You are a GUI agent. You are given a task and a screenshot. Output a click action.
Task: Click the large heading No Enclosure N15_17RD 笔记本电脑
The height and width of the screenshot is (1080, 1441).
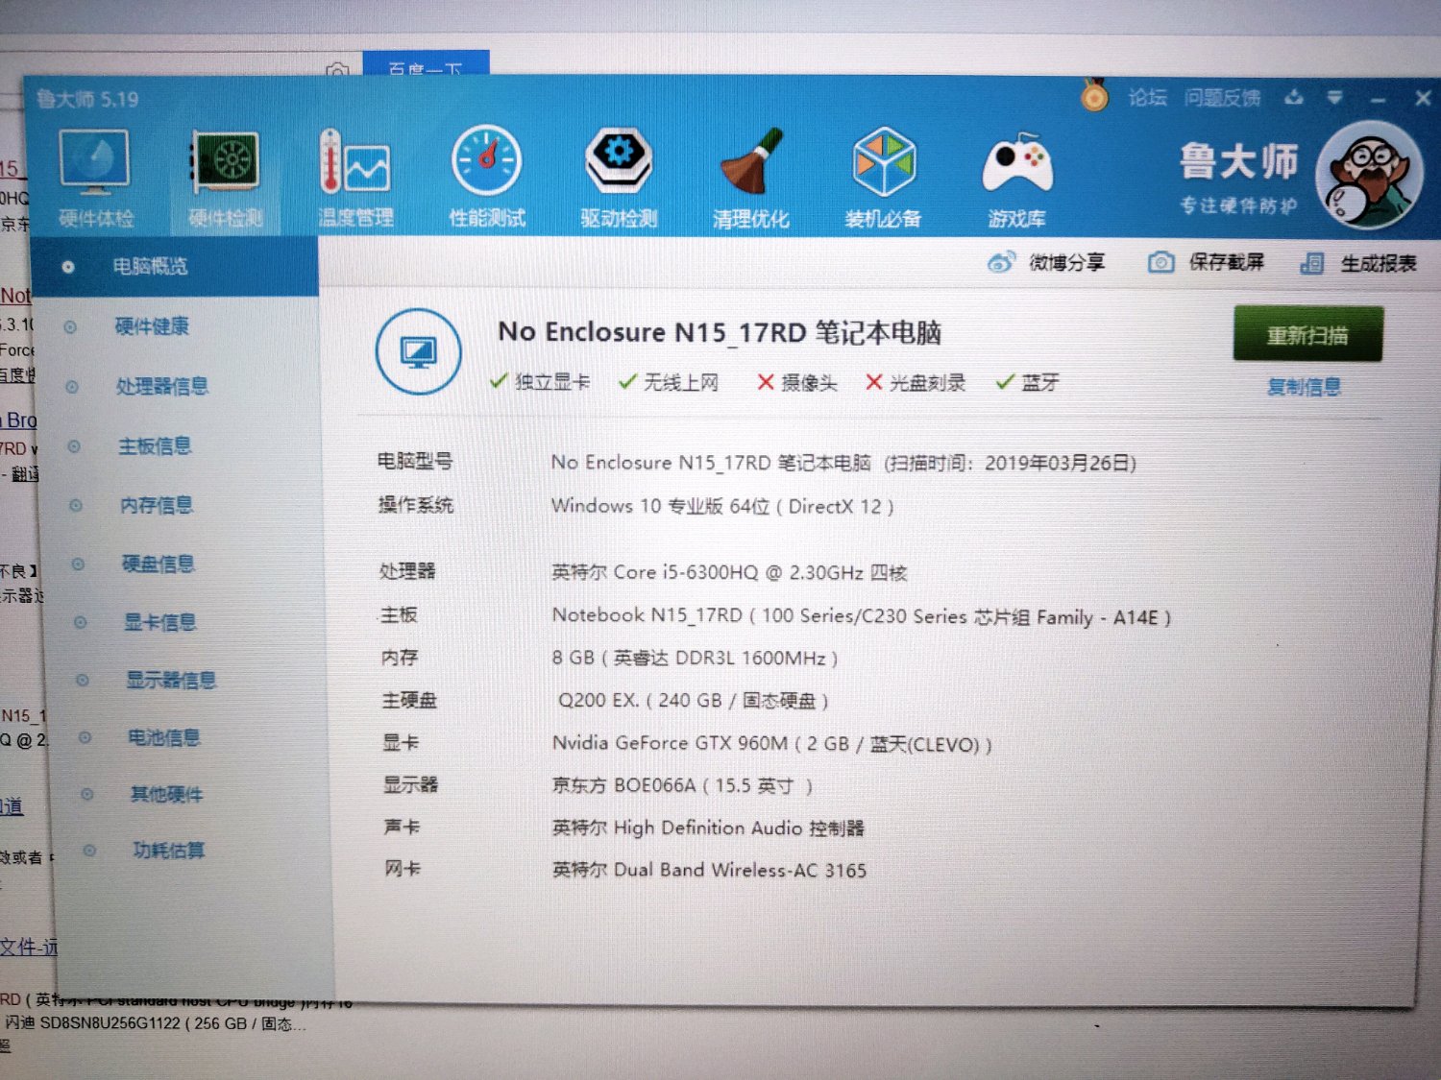(x=720, y=332)
